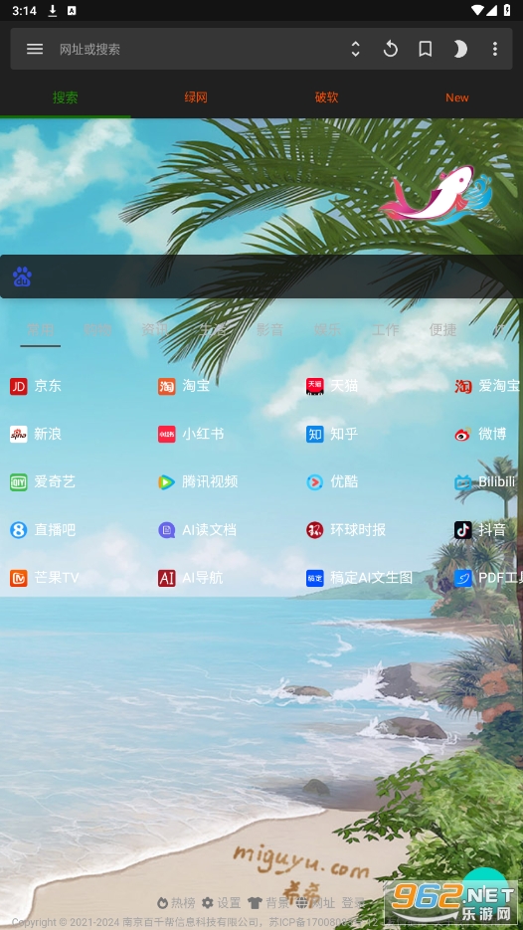523x930 pixels.
Task: Switch to the 破软 tab
Action: pos(326,97)
